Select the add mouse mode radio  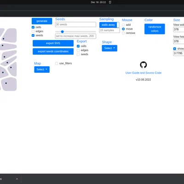(x=123, y=25)
